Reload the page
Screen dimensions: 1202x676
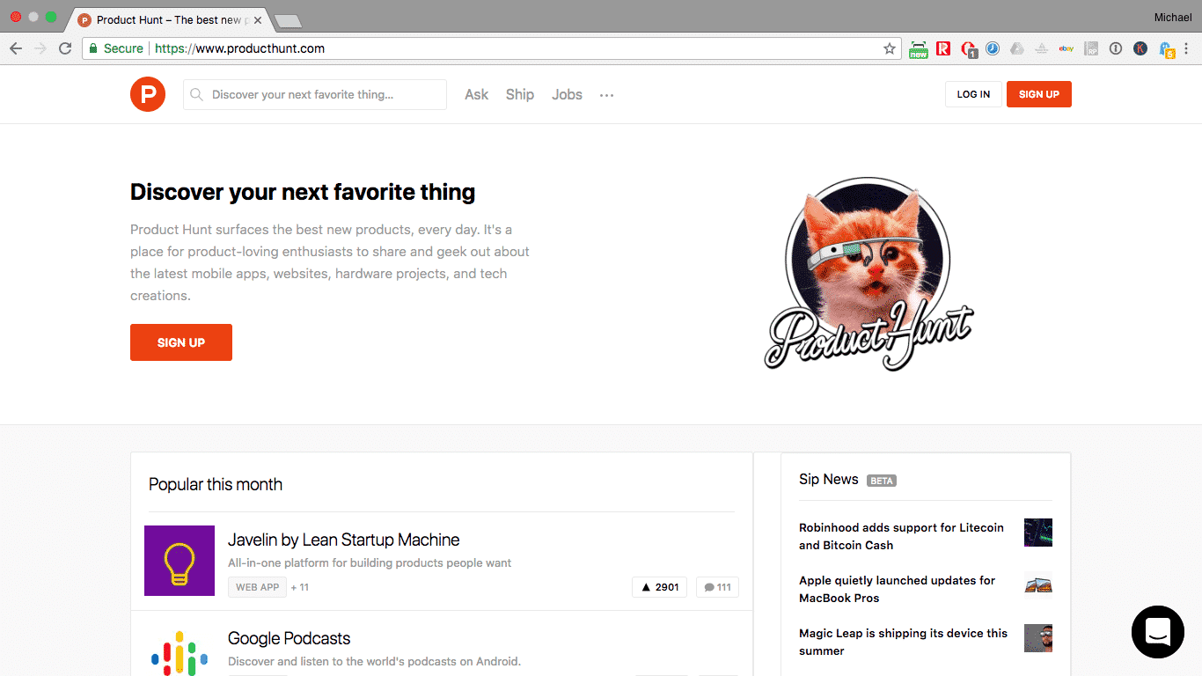pos(65,48)
